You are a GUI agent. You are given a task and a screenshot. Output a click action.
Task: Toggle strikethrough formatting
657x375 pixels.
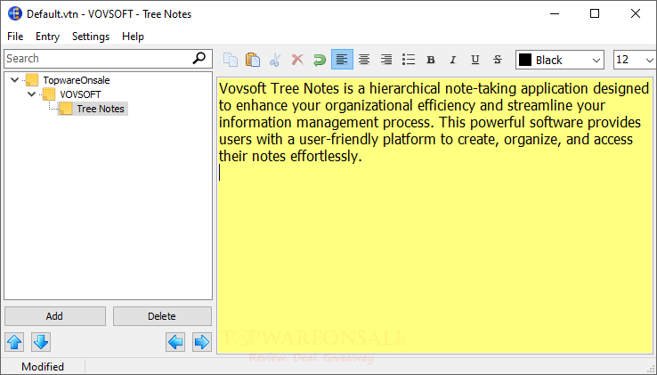click(x=498, y=60)
